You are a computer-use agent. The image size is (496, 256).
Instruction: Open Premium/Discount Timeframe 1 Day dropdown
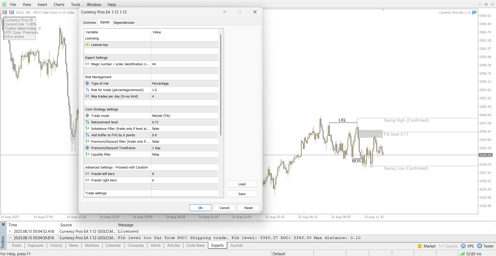tap(184, 148)
